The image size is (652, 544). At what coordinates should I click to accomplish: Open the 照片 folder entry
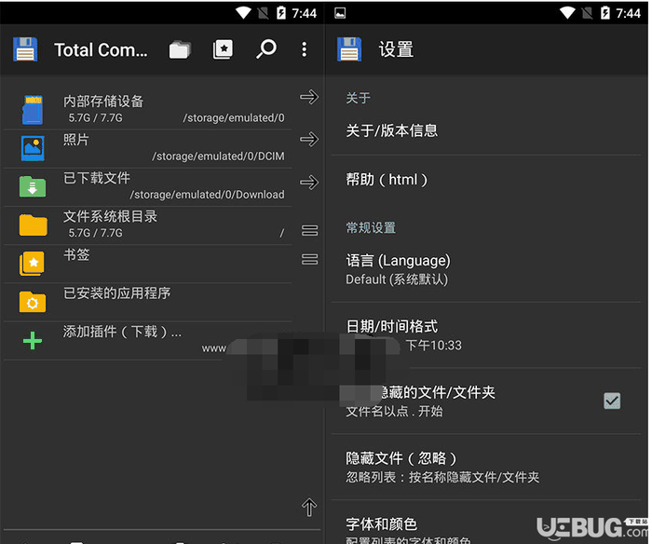(x=147, y=148)
